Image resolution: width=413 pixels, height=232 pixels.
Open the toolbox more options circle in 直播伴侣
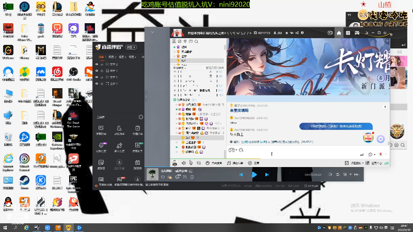(141, 117)
